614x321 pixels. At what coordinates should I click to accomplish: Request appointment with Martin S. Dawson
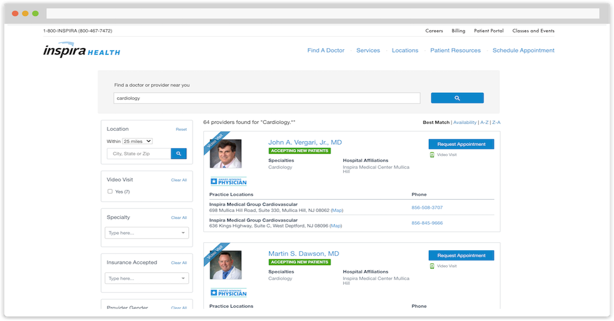tap(462, 255)
